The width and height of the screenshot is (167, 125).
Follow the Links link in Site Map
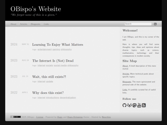tap(125, 90)
